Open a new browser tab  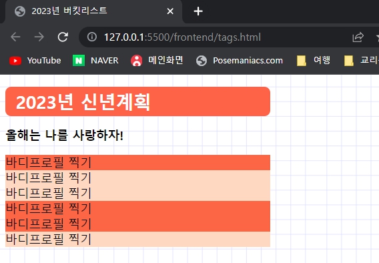[198, 11]
